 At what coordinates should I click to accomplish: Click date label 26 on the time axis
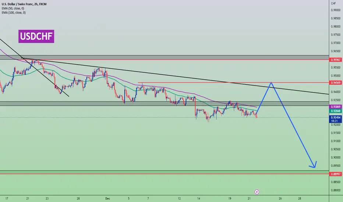[280, 198]
